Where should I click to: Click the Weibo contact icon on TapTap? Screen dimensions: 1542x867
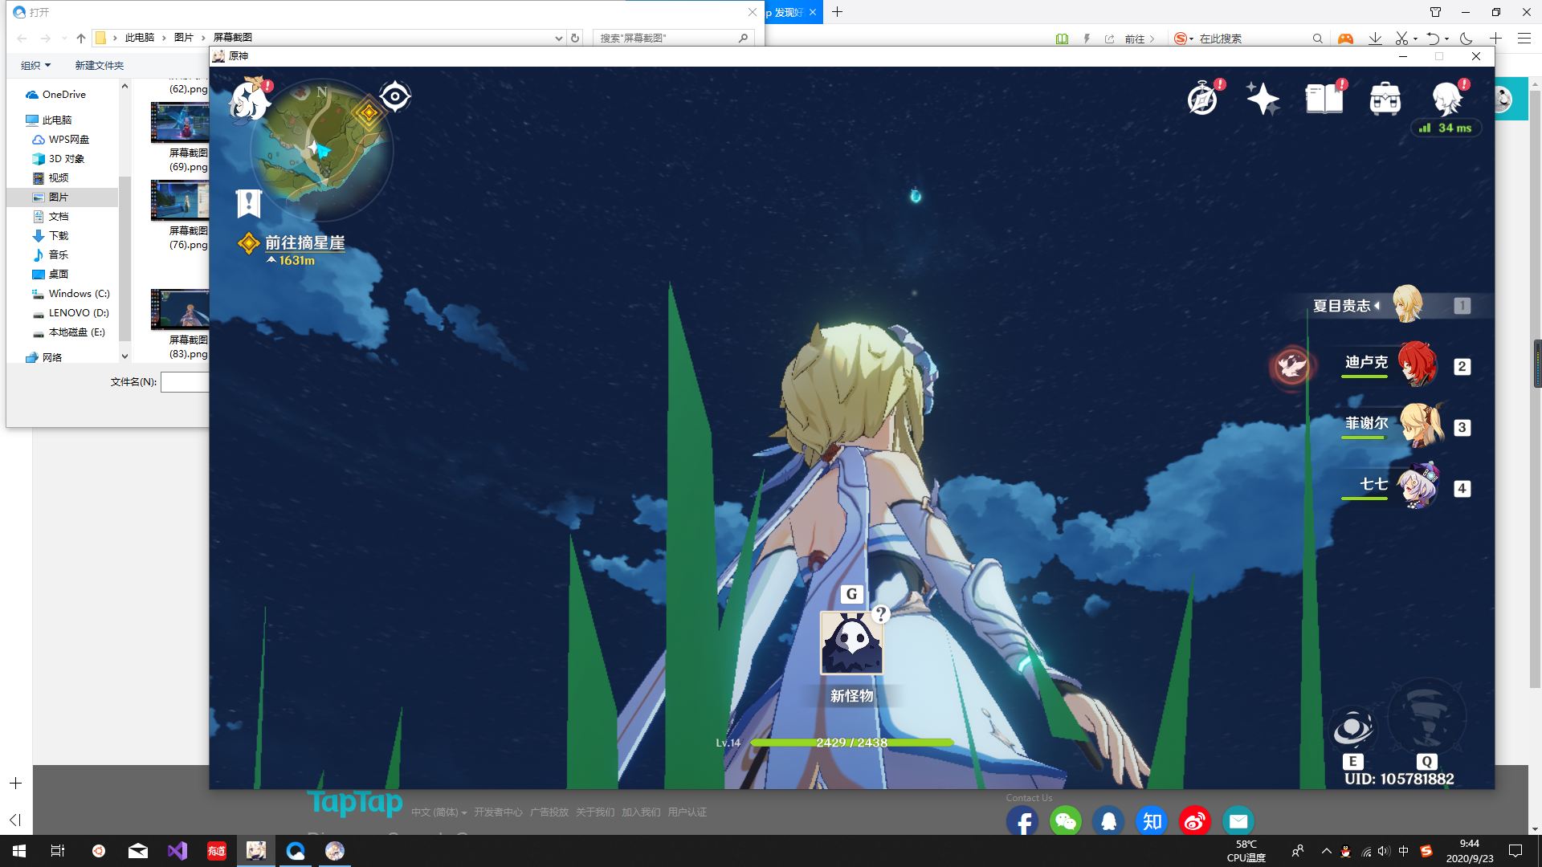pyautogui.click(x=1194, y=821)
